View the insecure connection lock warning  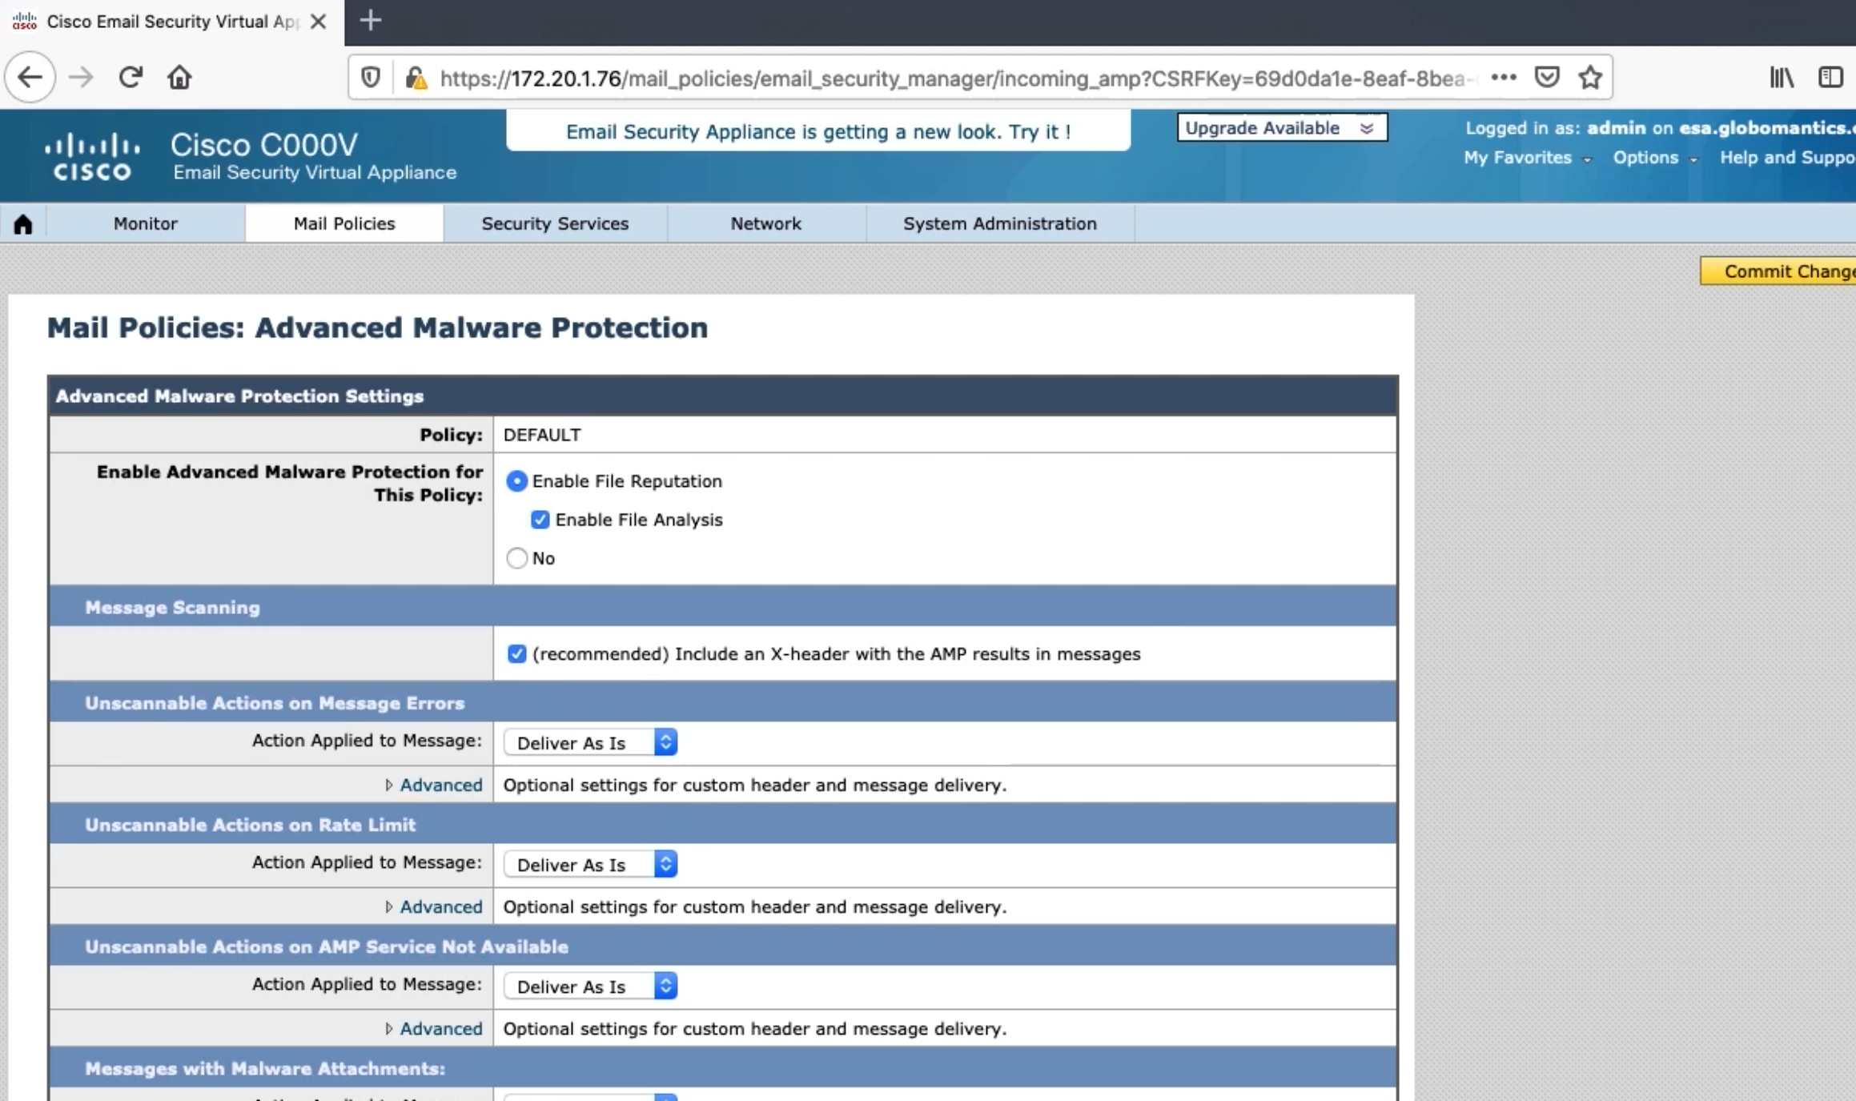(x=416, y=78)
